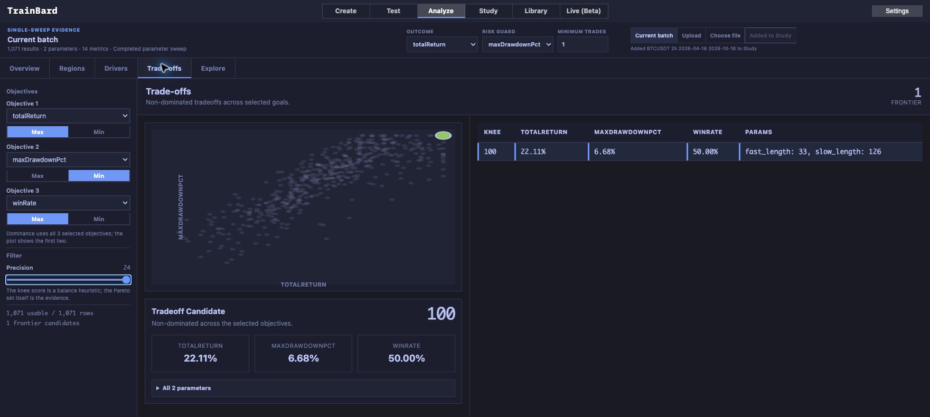Image resolution: width=930 pixels, height=417 pixels.
Task: Set Objective 2 direction to Min
Action: click(99, 176)
